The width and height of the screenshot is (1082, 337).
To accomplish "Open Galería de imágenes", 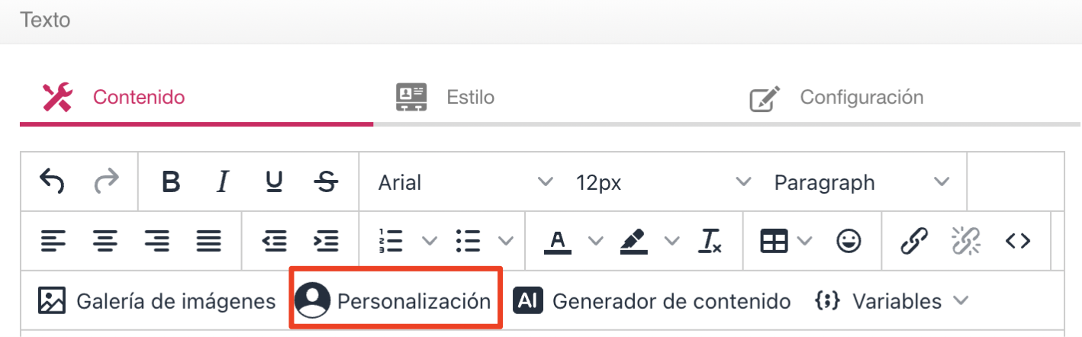I will [157, 301].
